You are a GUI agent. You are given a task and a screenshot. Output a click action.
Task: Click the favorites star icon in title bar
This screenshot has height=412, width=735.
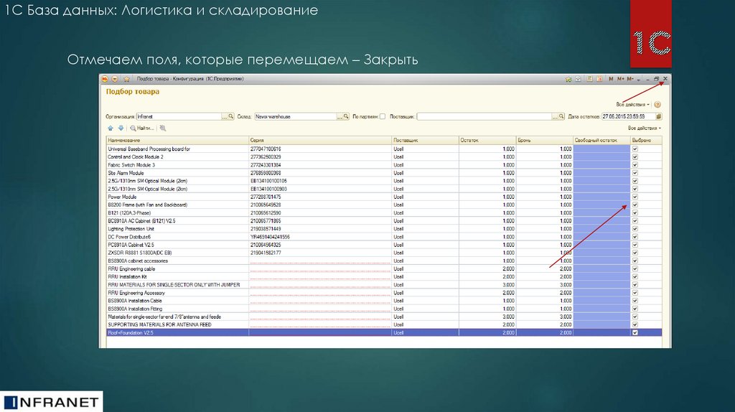tap(126, 78)
